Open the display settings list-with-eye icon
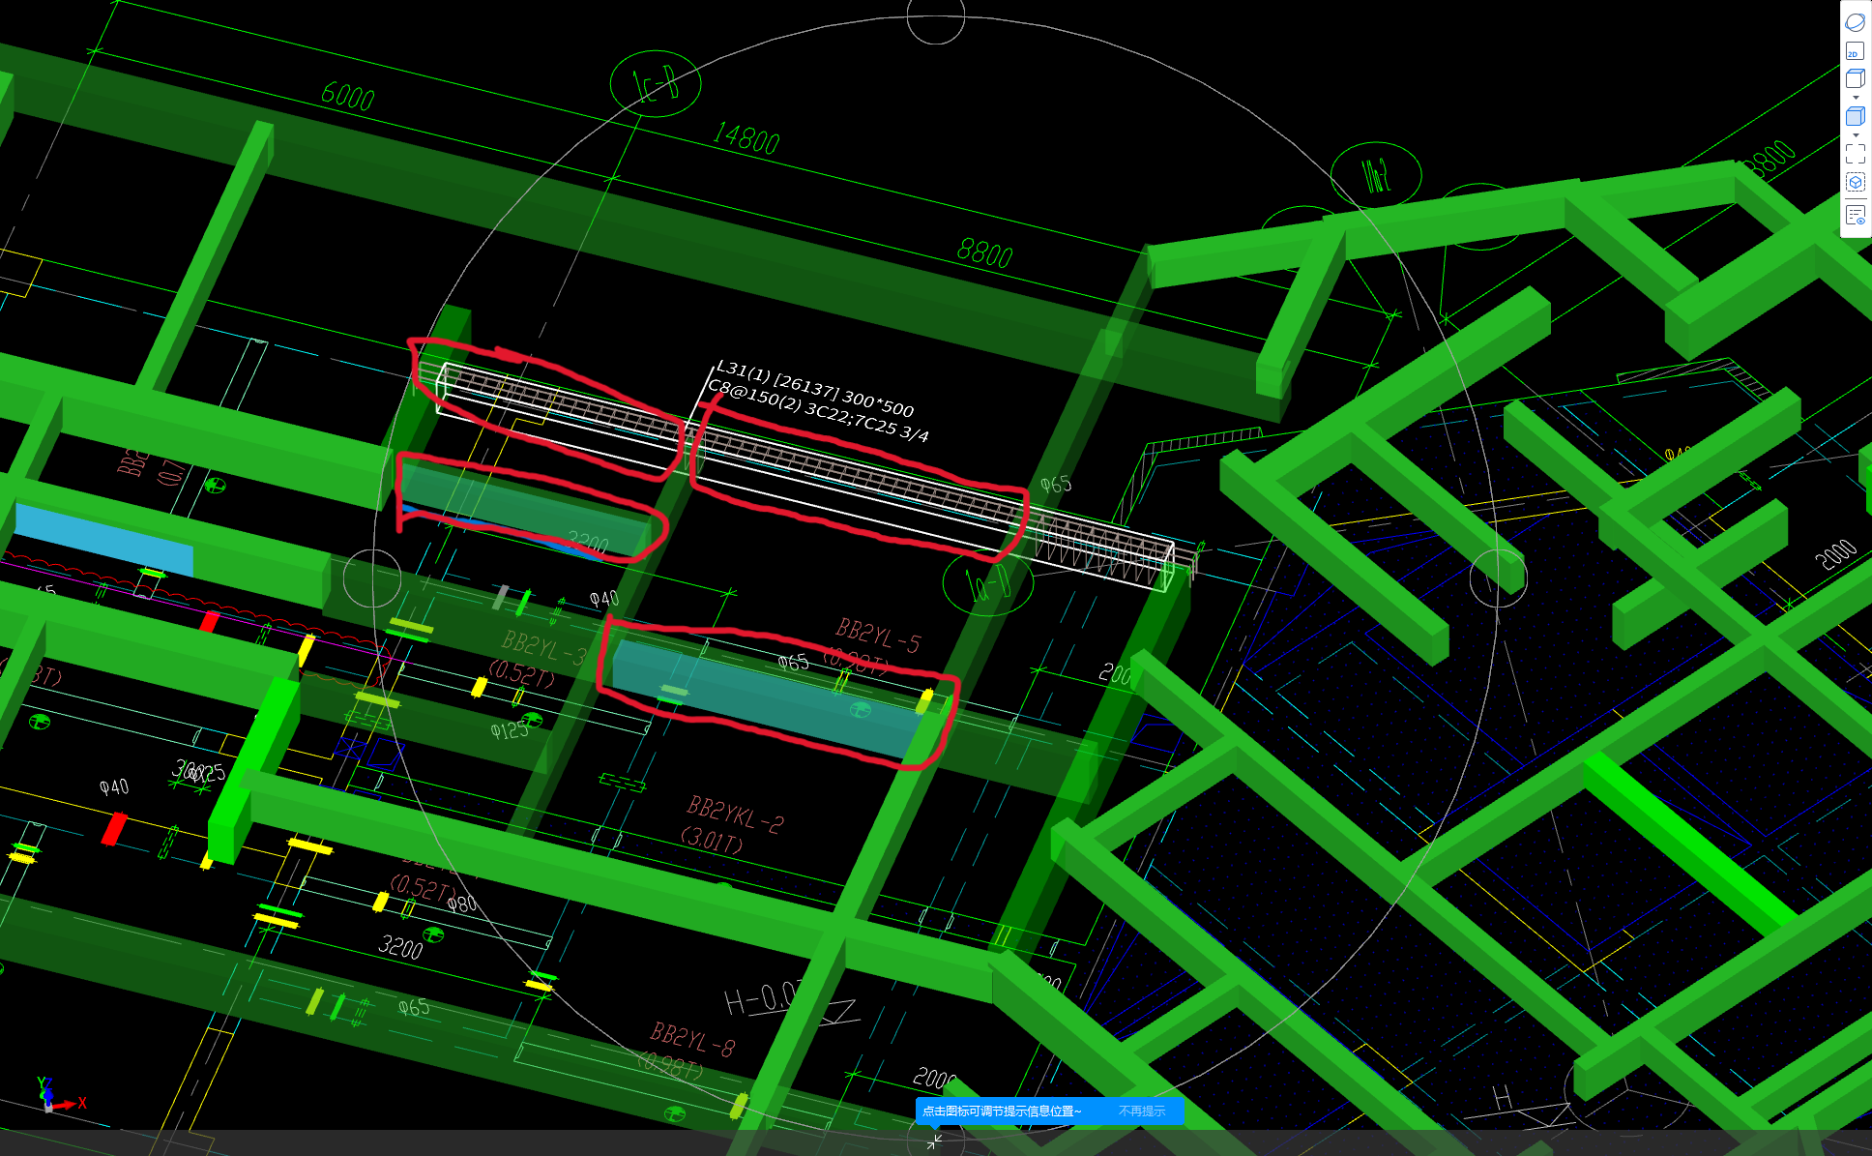 pyautogui.click(x=1855, y=215)
